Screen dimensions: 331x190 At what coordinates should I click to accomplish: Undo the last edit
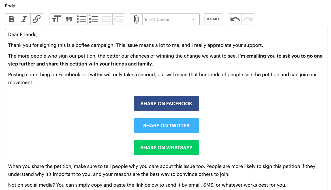235,19
